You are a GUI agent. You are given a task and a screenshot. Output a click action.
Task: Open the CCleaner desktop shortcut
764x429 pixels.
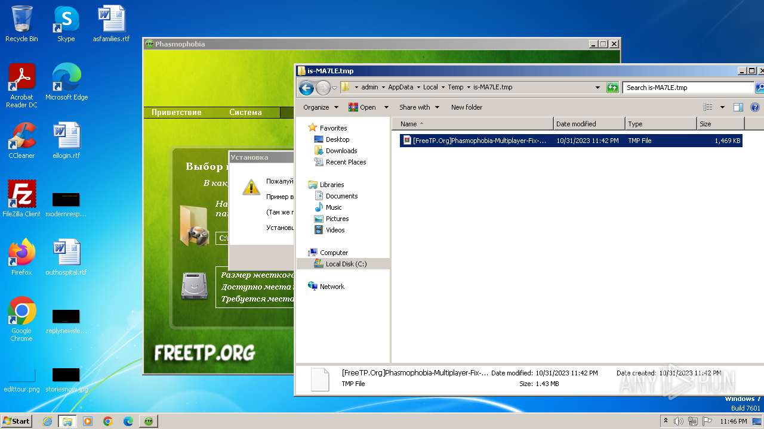coord(21,141)
